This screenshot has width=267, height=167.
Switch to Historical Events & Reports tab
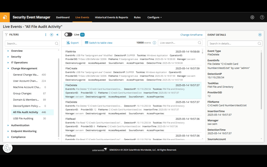pyautogui.click(x=111, y=17)
